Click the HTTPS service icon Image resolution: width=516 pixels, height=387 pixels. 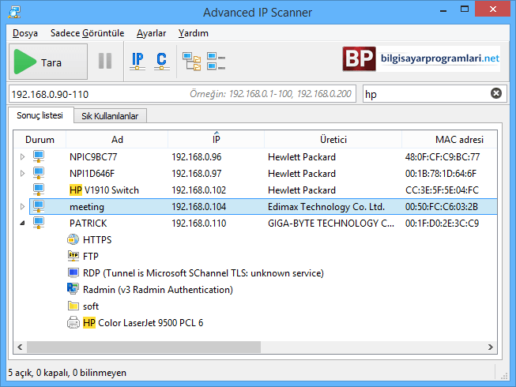pos(73,239)
